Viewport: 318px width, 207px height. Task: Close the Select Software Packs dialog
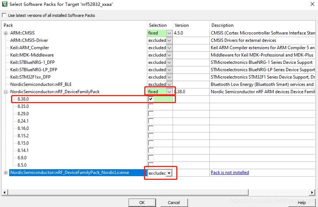click(x=312, y=4)
